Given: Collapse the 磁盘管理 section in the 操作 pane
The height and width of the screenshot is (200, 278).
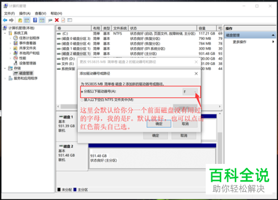Looking at the screenshot, I should pyautogui.click(x=273, y=35).
